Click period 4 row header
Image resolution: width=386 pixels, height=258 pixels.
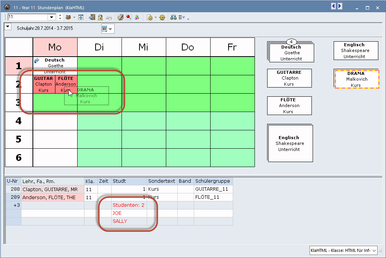click(19, 121)
